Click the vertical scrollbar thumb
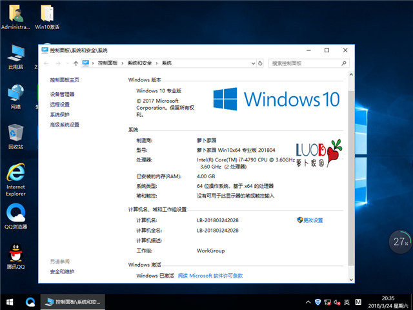 (x=351, y=178)
